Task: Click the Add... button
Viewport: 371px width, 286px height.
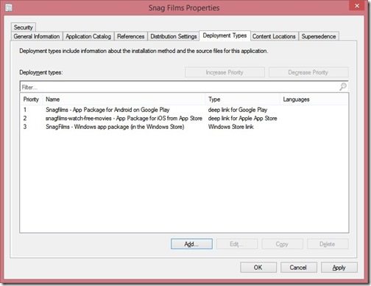Action: tap(191, 244)
